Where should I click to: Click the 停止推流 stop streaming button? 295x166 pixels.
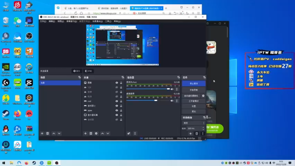194,83
